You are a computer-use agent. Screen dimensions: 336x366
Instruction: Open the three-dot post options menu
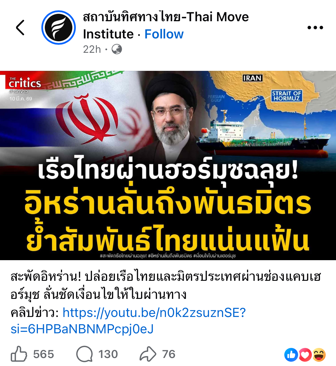click(315, 28)
